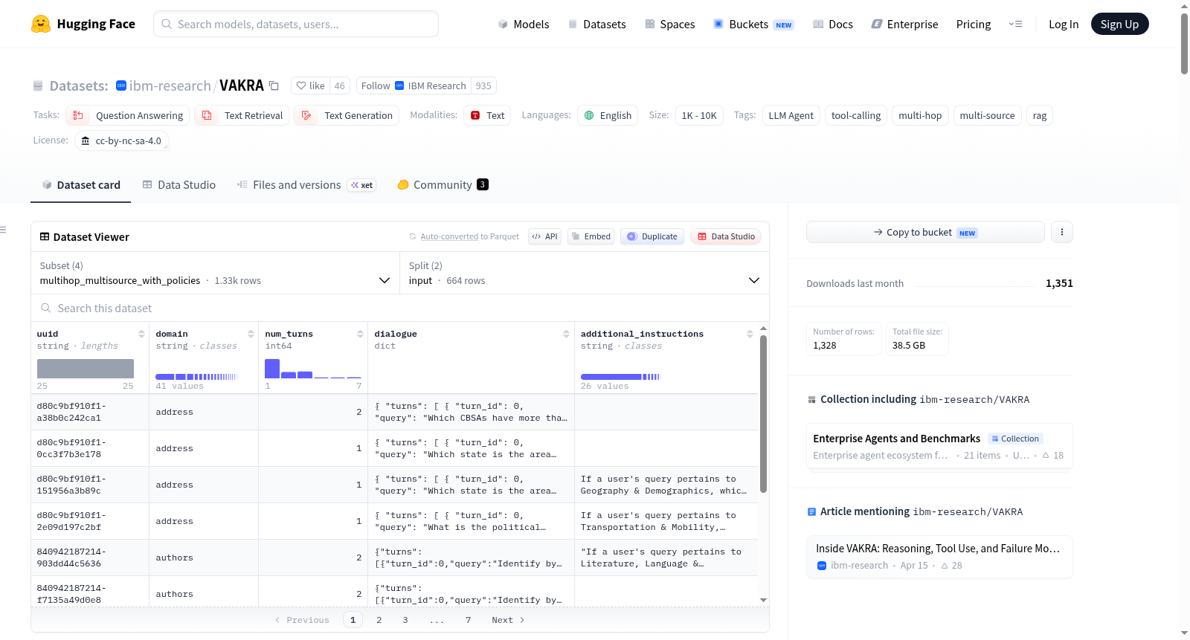Open the left sidebar table of contents icon
This screenshot has height=640, width=1190.
(3, 230)
